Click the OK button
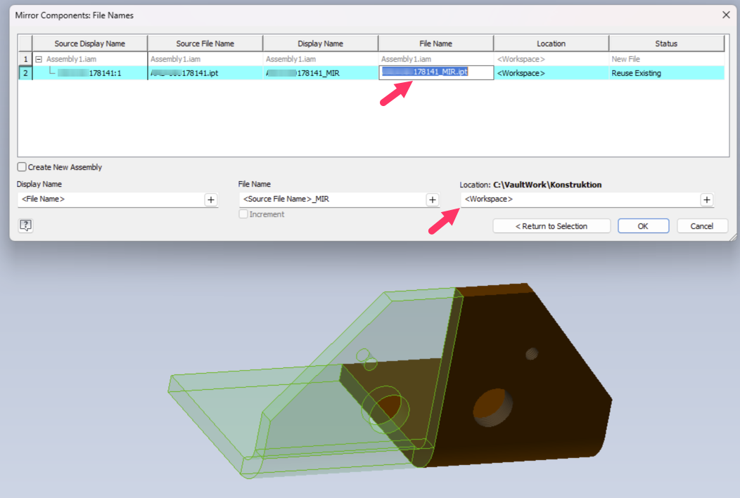Viewport: 740px width, 498px height. tap(643, 226)
